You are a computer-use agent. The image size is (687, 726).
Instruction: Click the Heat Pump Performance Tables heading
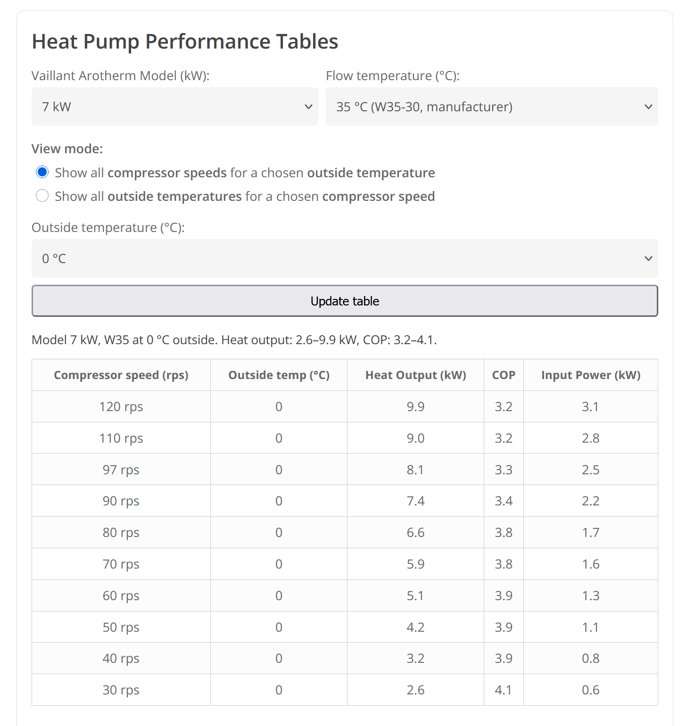(185, 41)
